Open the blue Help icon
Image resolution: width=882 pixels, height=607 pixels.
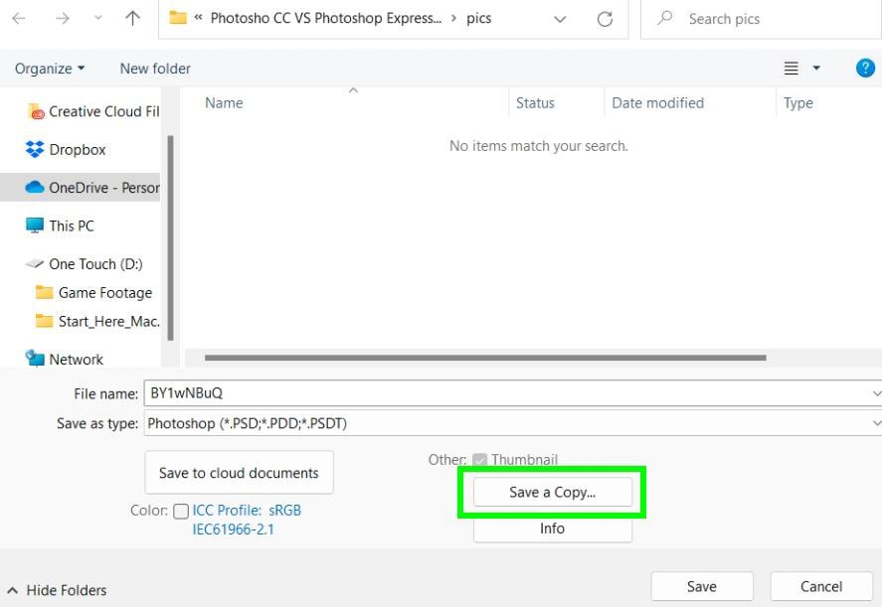pyautogui.click(x=865, y=68)
